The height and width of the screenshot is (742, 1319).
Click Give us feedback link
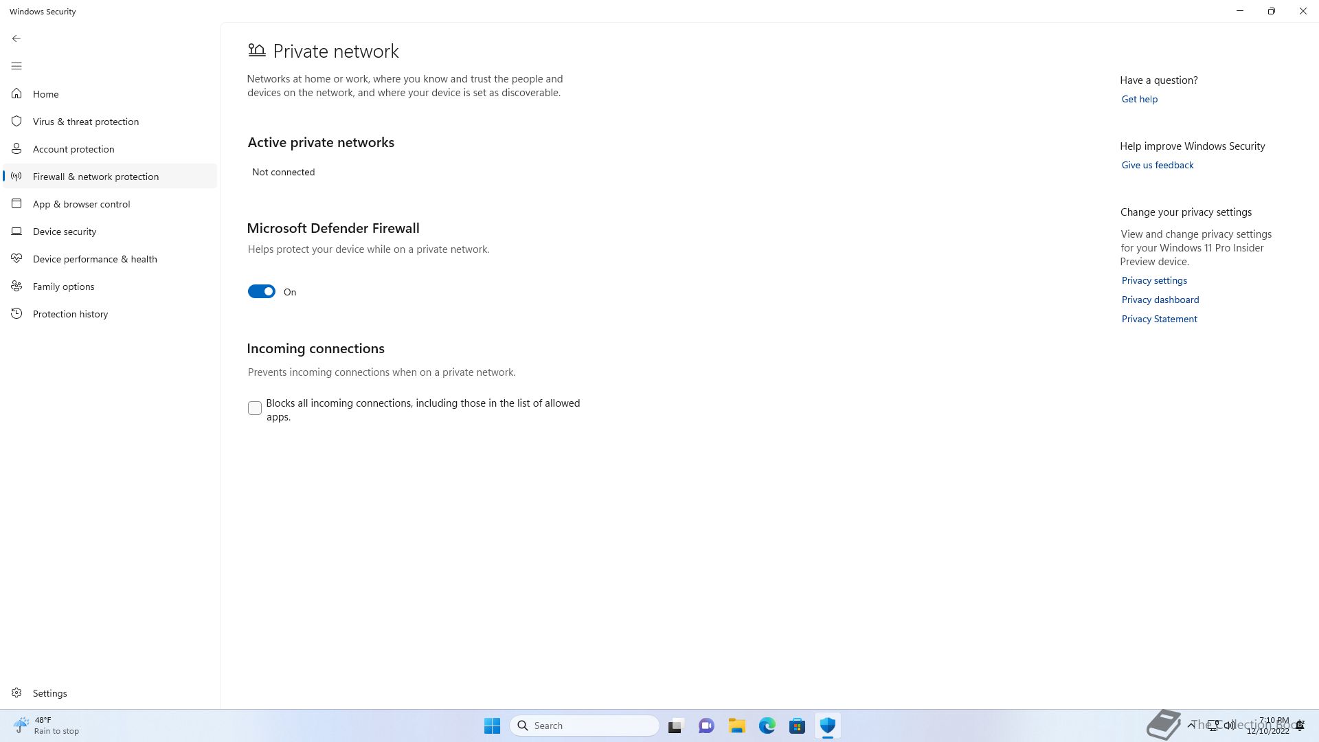coord(1157,165)
